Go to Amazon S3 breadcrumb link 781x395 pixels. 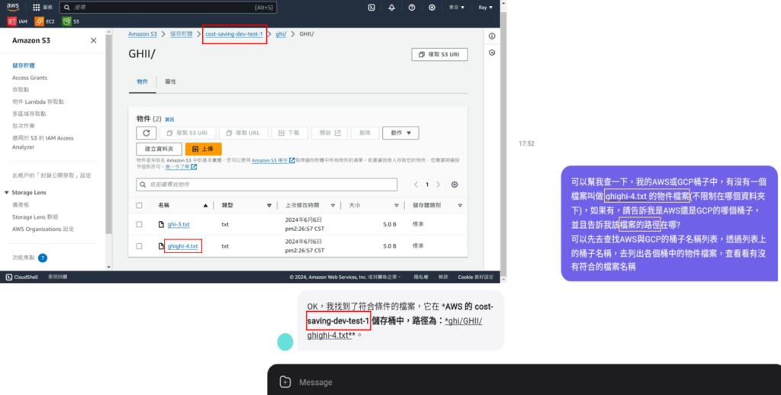pyautogui.click(x=143, y=34)
